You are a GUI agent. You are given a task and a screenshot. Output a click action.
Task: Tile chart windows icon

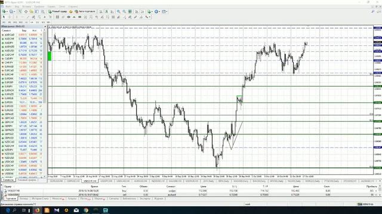pyautogui.click(x=130, y=11)
